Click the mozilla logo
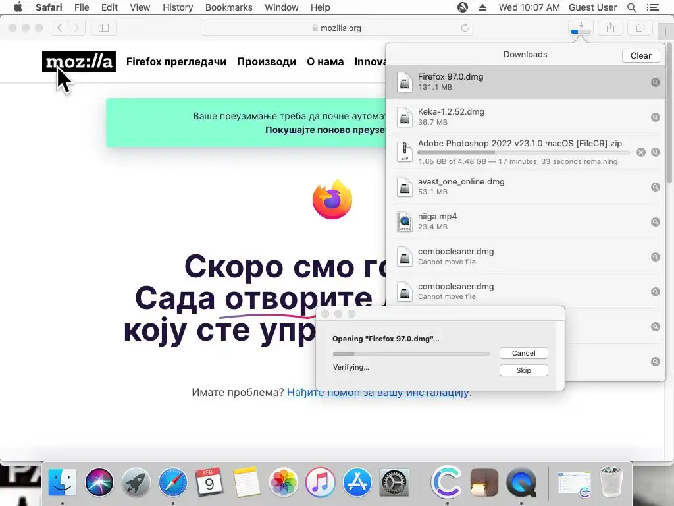 tap(79, 61)
